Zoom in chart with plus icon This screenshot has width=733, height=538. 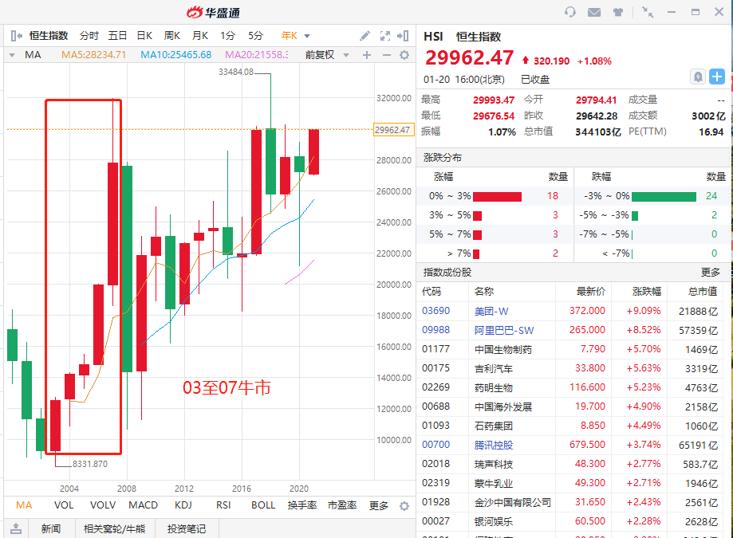[x=367, y=55]
